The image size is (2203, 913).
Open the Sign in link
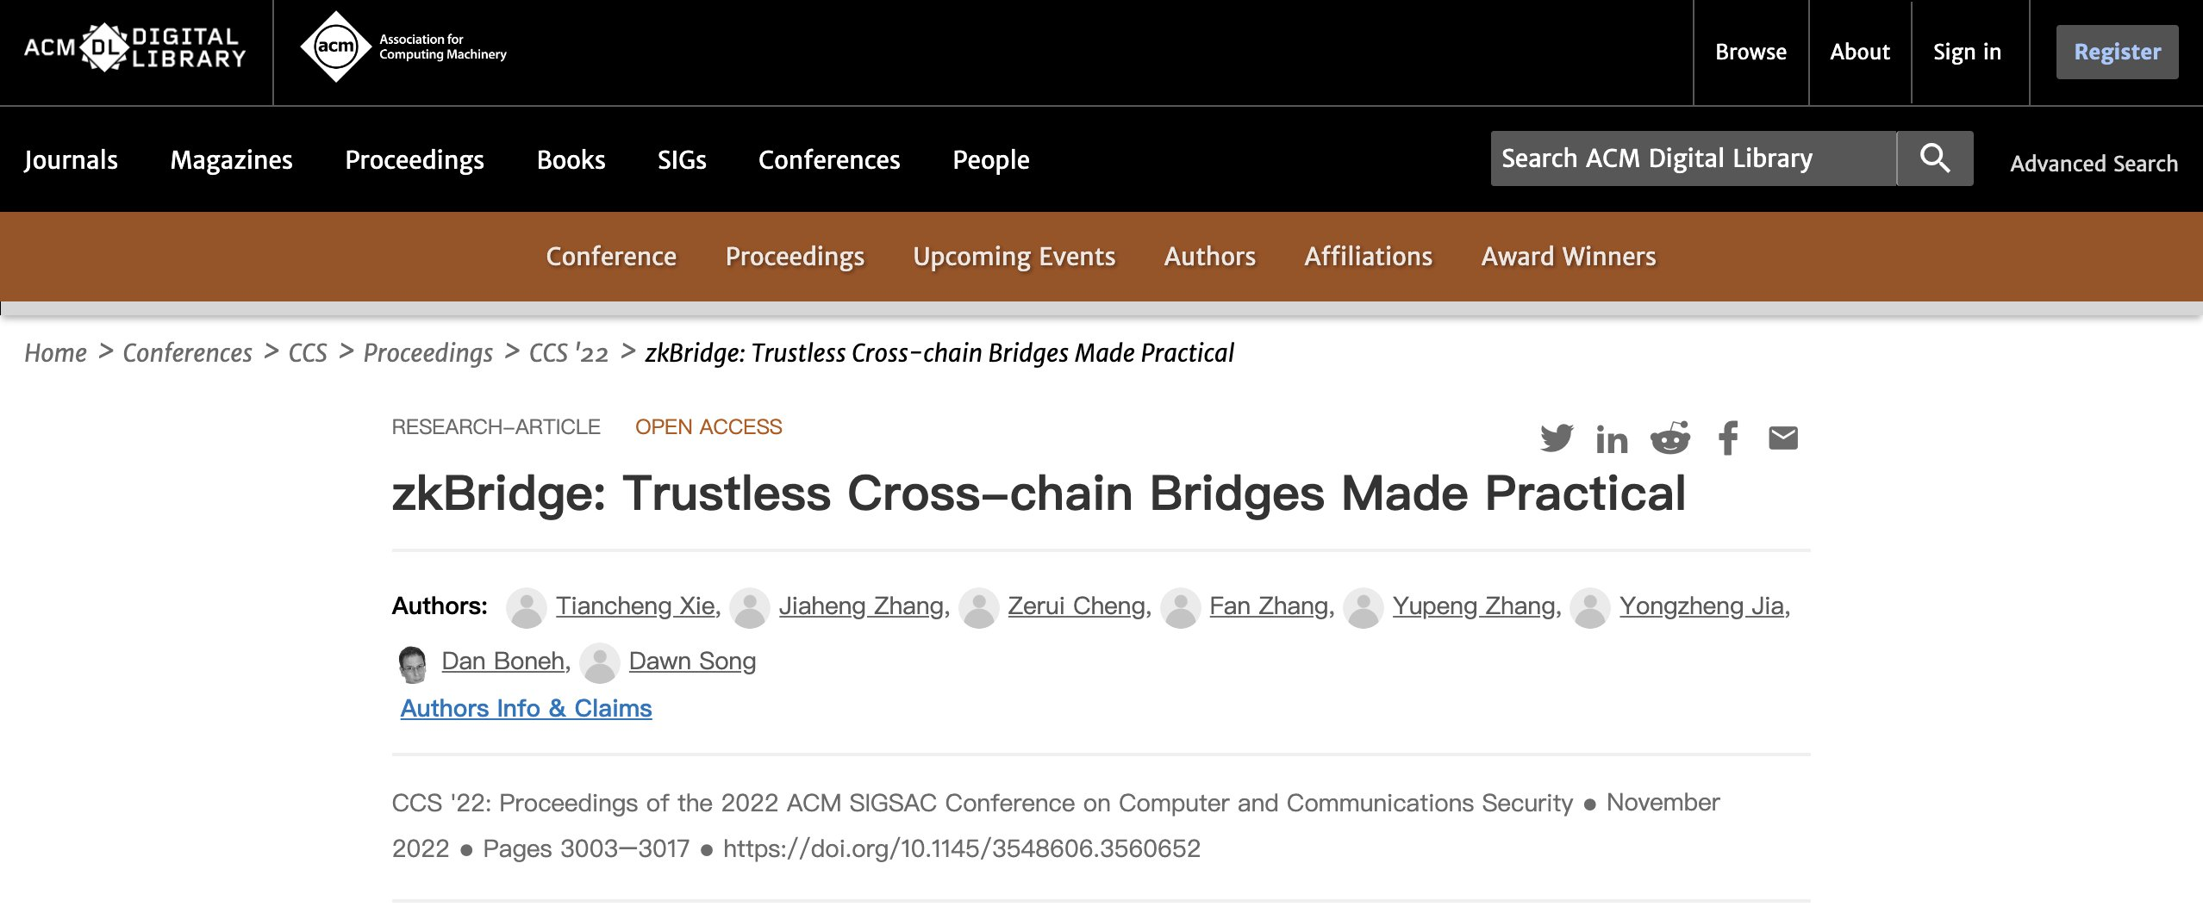pos(1966,52)
